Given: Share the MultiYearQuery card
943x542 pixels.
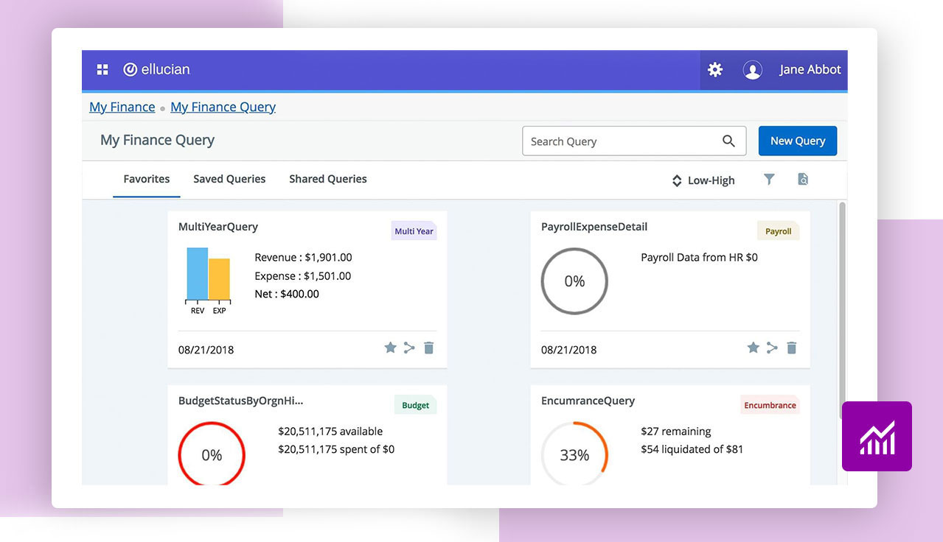Looking at the screenshot, I should coord(409,348).
